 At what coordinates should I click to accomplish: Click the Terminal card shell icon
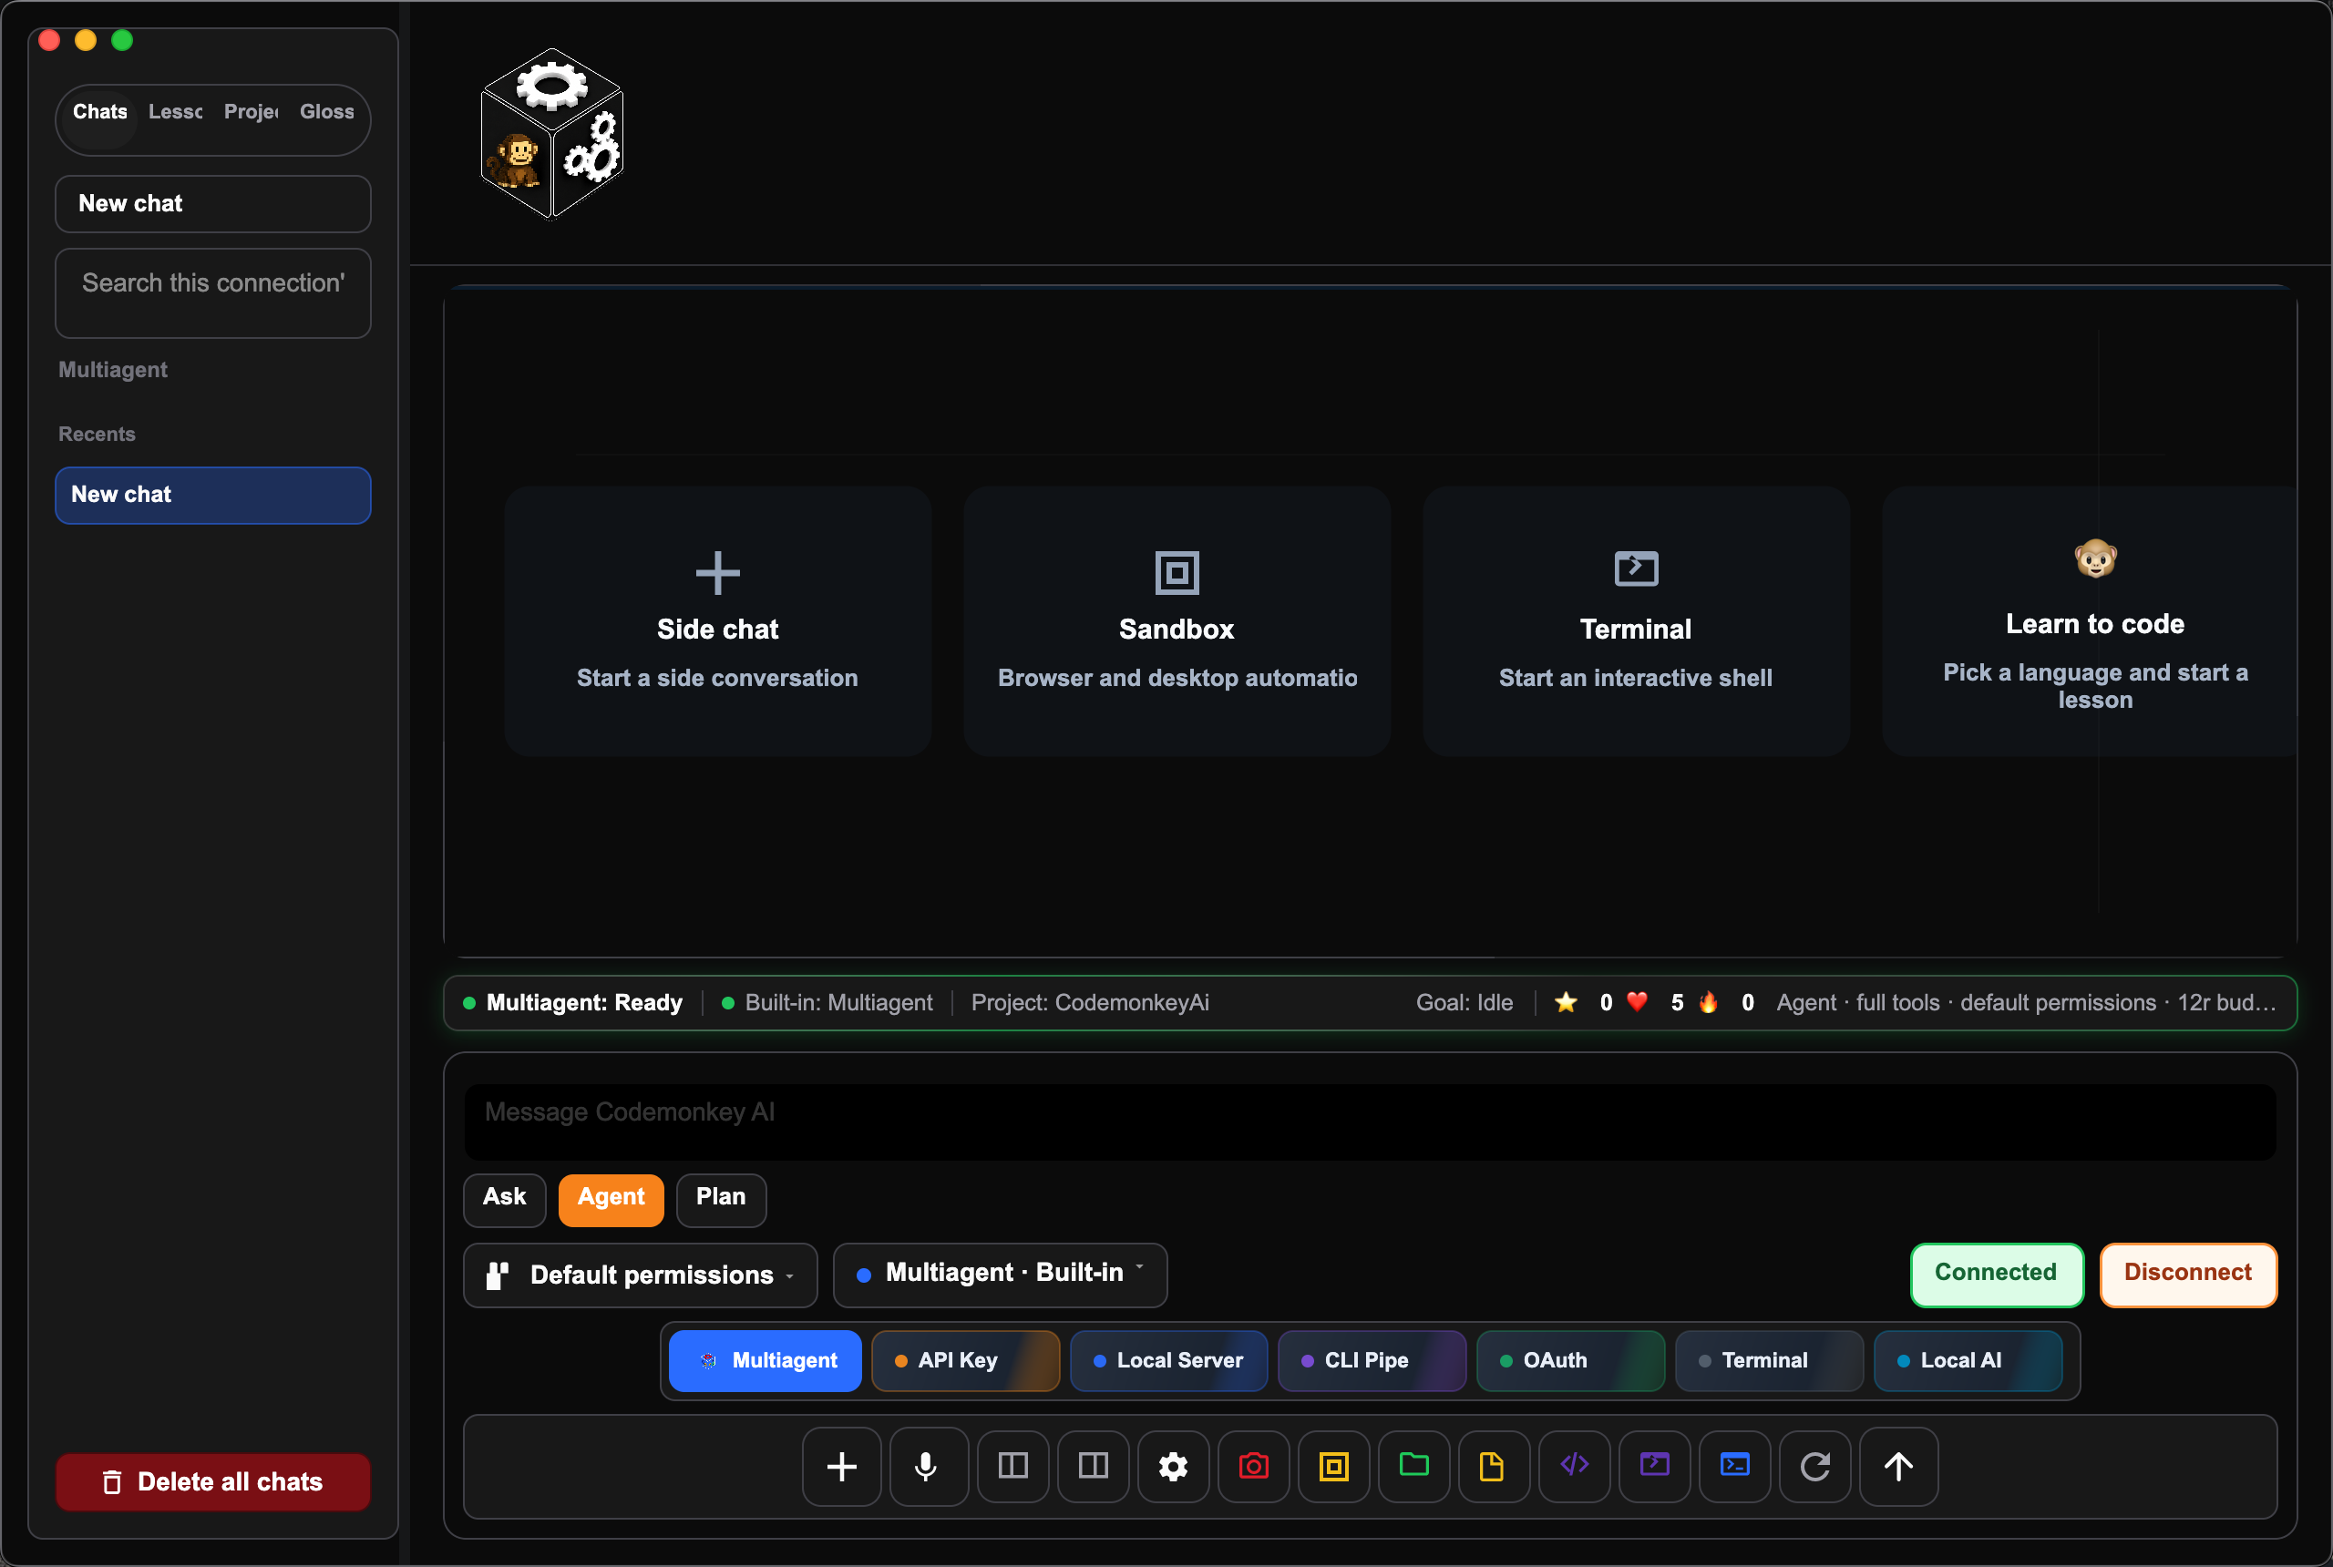pyautogui.click(x=1637, y=568)
